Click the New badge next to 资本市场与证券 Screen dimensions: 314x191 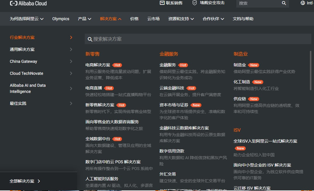[196, 105]
